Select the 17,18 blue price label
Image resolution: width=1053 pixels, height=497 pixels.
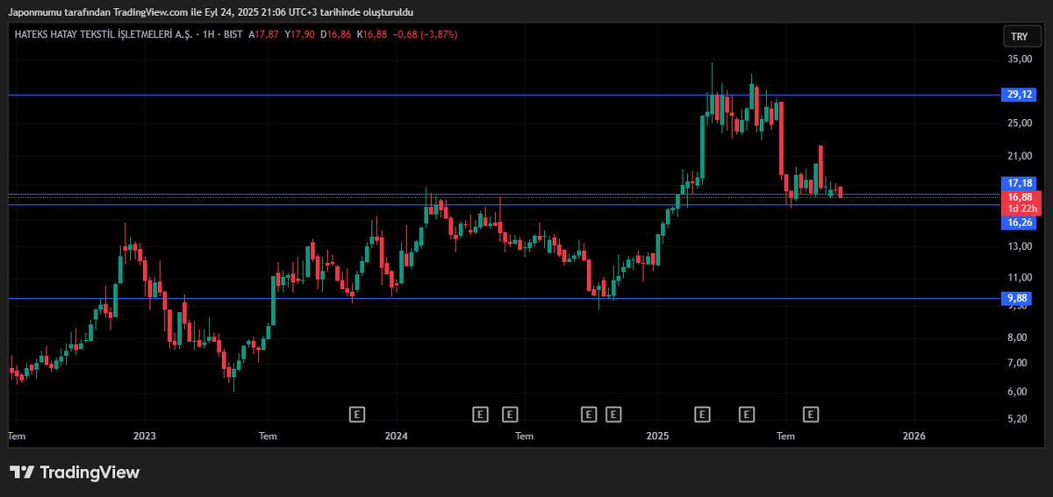pyautogui.click(x=1019, y=183)
